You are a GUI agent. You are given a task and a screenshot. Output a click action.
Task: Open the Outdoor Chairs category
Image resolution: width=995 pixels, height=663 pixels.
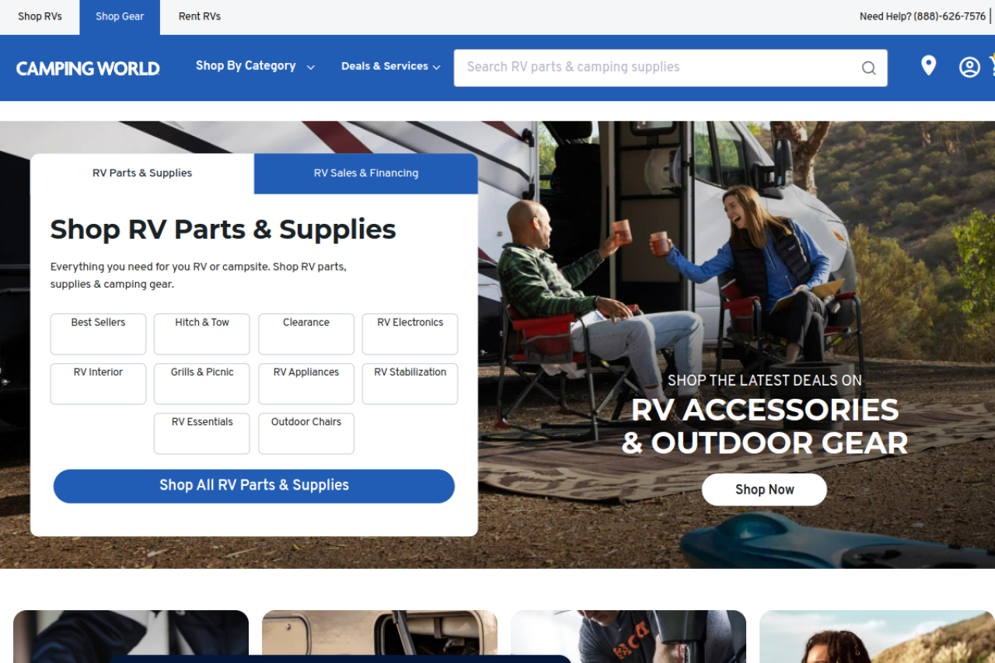[x=306, y=434]
